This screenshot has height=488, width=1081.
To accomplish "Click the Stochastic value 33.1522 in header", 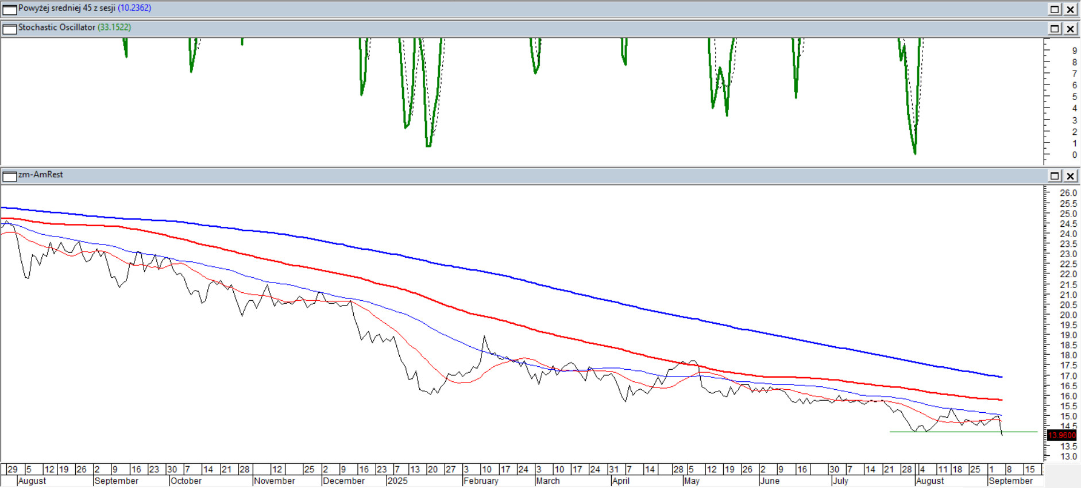I will click(114, 27).
